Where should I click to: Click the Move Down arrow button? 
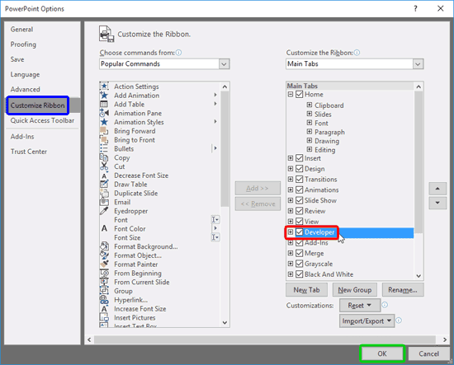[437, 203]
